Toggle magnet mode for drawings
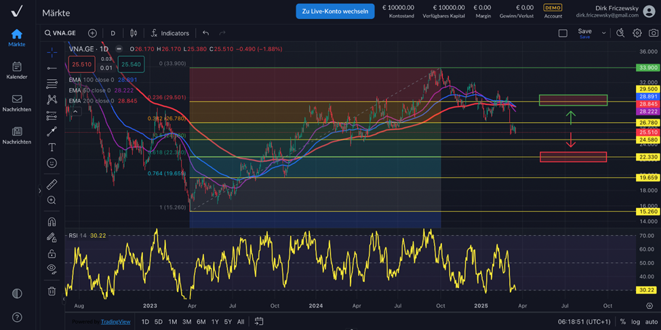This screenshot has width=661, height=330. click(52, 222)
